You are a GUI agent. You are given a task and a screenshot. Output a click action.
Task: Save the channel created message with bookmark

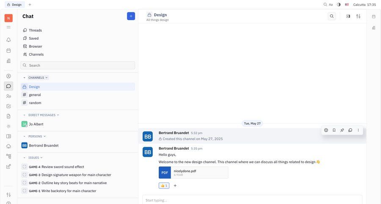click(334, 130)
